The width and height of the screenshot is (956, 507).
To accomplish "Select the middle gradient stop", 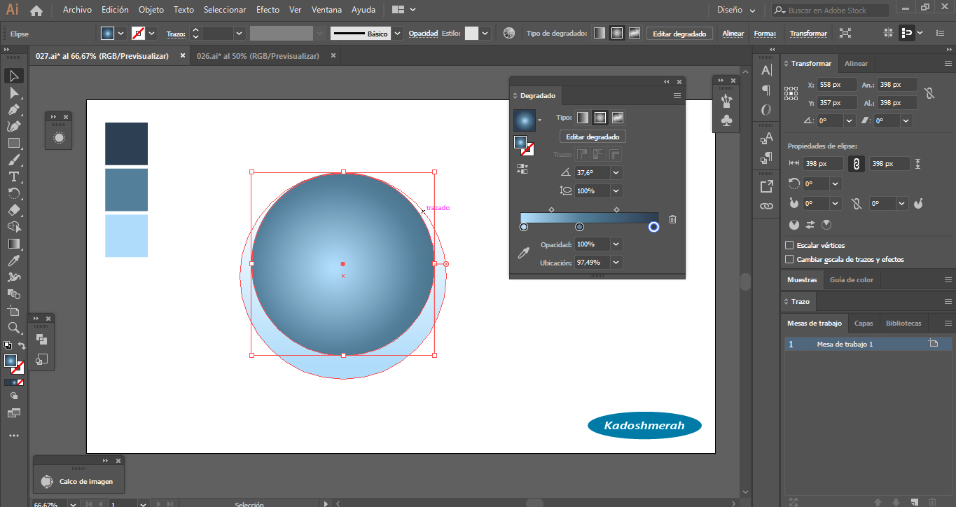I will tap(579, 227).
